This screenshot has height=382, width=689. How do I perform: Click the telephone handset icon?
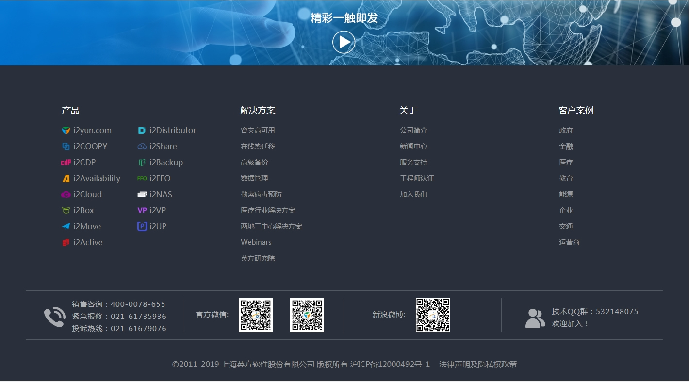click(x=55, y=317)
